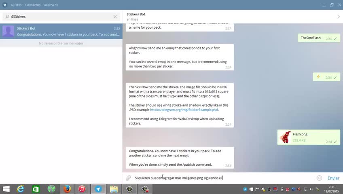Click the network tray icon
The width and height of the screenshot is (343, 194).
306,189
